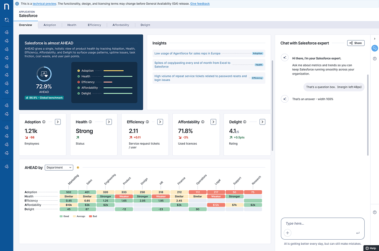379x251 pixels.
Task: Click info icon beside Affordability card title
Action: [202, 122]
